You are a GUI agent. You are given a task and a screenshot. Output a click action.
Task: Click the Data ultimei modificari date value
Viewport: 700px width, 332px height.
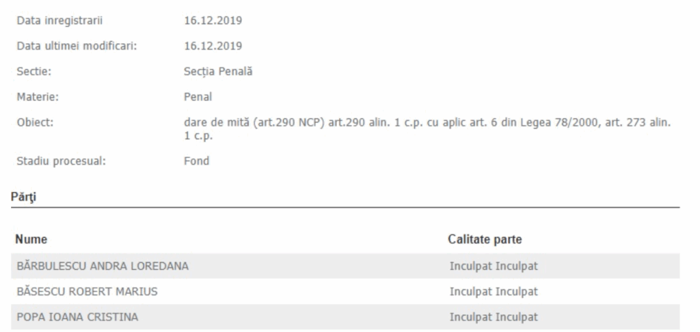[x=213, y=46]
